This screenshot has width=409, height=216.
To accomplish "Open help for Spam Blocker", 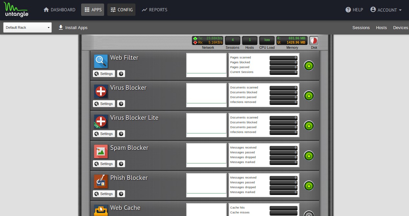I will (x=121, y=164).
